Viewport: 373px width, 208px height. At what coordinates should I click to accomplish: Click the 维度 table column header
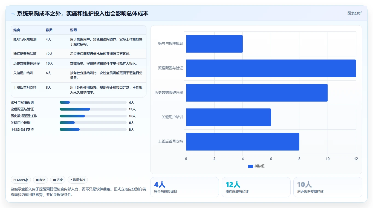(17, 30)
